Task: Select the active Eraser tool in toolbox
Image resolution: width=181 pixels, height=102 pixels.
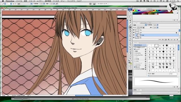Action: 130,27
